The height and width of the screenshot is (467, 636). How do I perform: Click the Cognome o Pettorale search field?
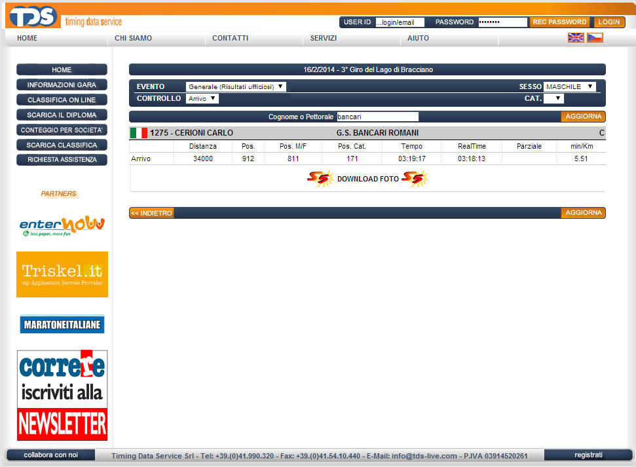377,117
